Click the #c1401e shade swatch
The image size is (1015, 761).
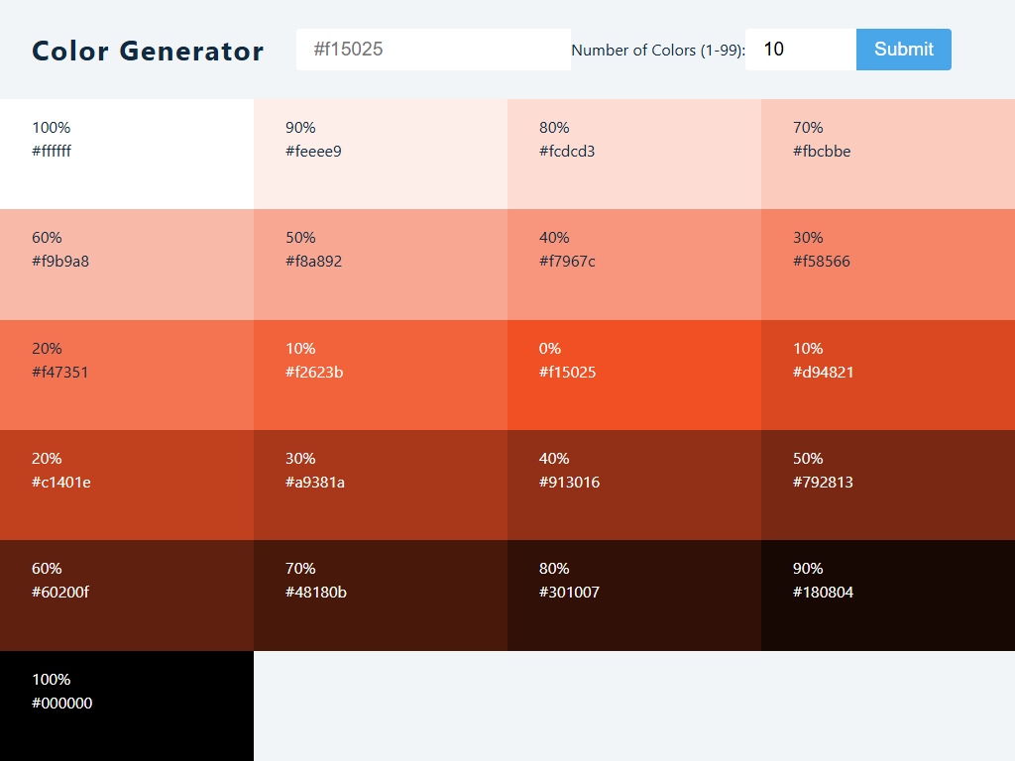tap(127, 485)
